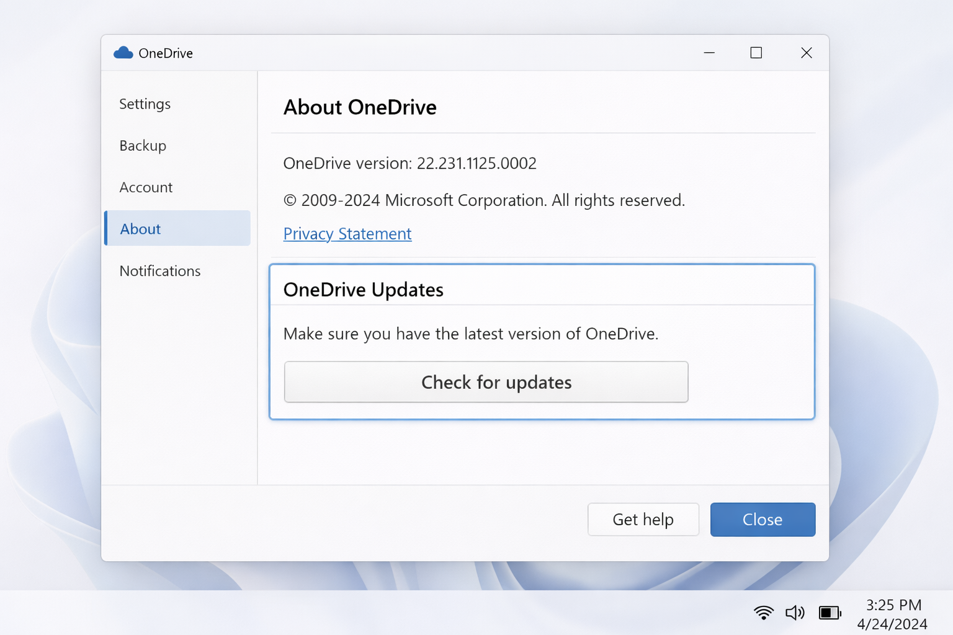Click the Microsoft copyright notice text
Screen dimensions: 953x635
pos(484,200)
